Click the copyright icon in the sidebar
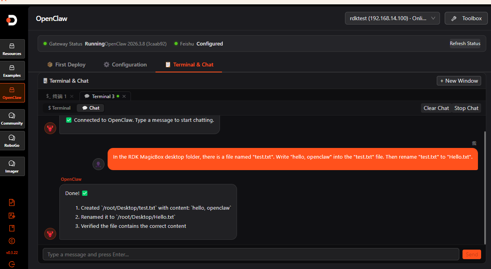491x269 pixels. pos(12,241)
